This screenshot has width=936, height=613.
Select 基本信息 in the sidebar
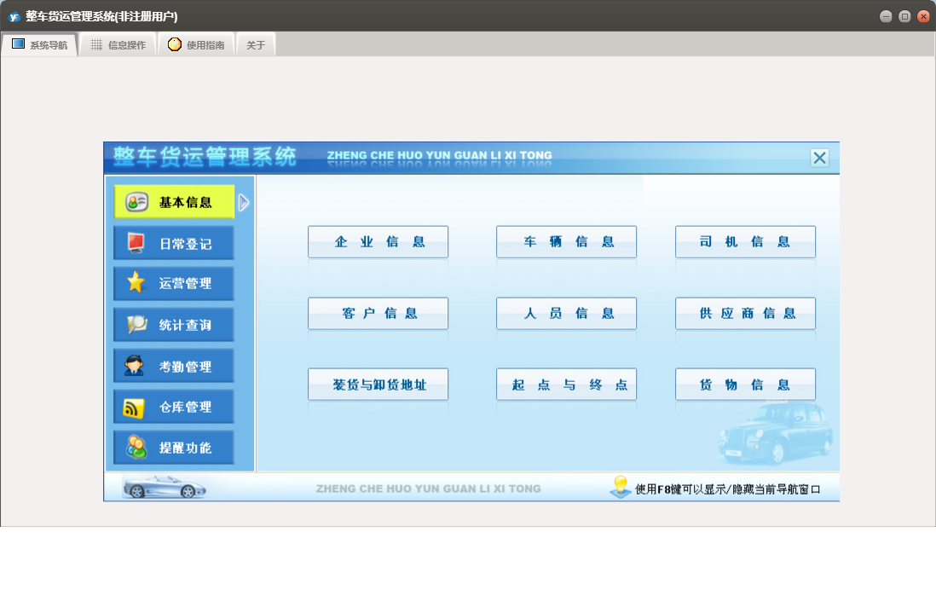(174, 202)
